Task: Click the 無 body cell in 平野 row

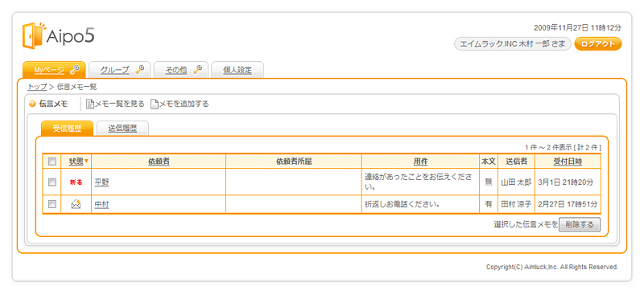Action: point(489,182)
